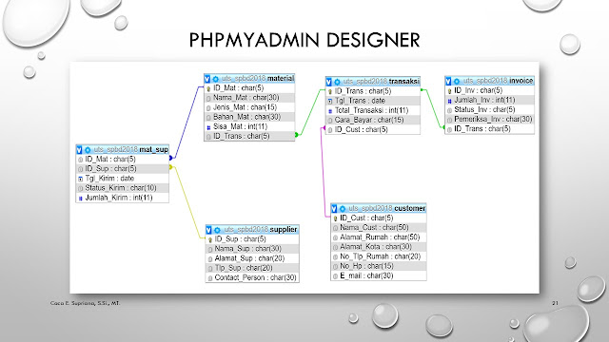
Task: Click text-type icon beside Nama_Sup
Action: tap(210, 249)
